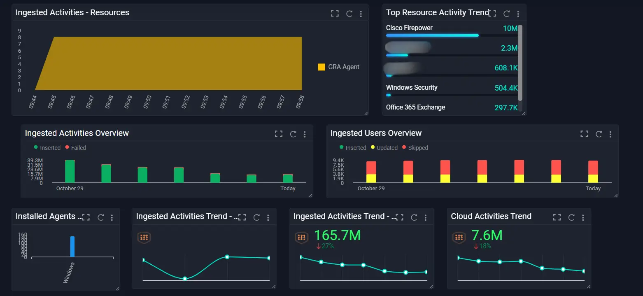The height and width of the screenshot is (296, 643).
Task: Refresh the Cloud Activities Trend widget
Action: pos(571,217)
